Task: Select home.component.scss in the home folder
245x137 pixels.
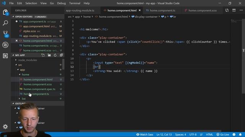Action: pyautogui.click(x=38, y=84)
